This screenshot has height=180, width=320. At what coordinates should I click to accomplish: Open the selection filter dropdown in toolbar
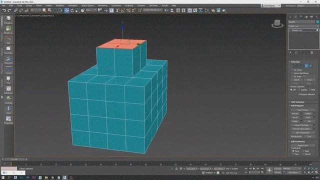point(36,10)
